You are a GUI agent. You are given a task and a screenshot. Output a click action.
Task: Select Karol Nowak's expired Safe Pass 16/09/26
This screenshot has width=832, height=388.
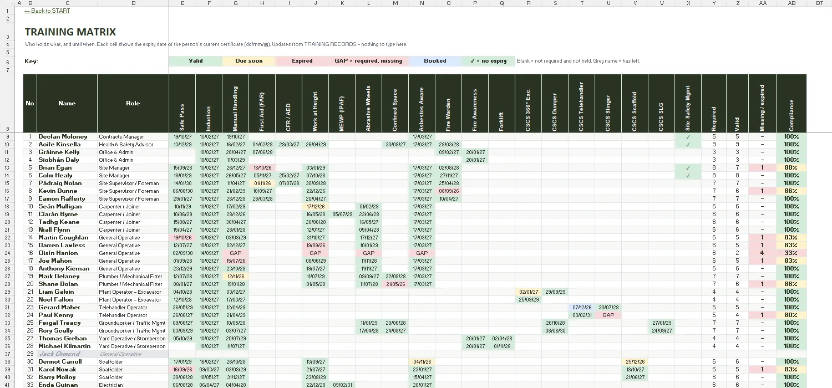[182, 369]
